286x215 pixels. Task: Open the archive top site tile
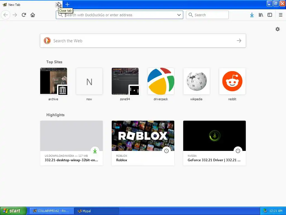(x=53, y=84)
